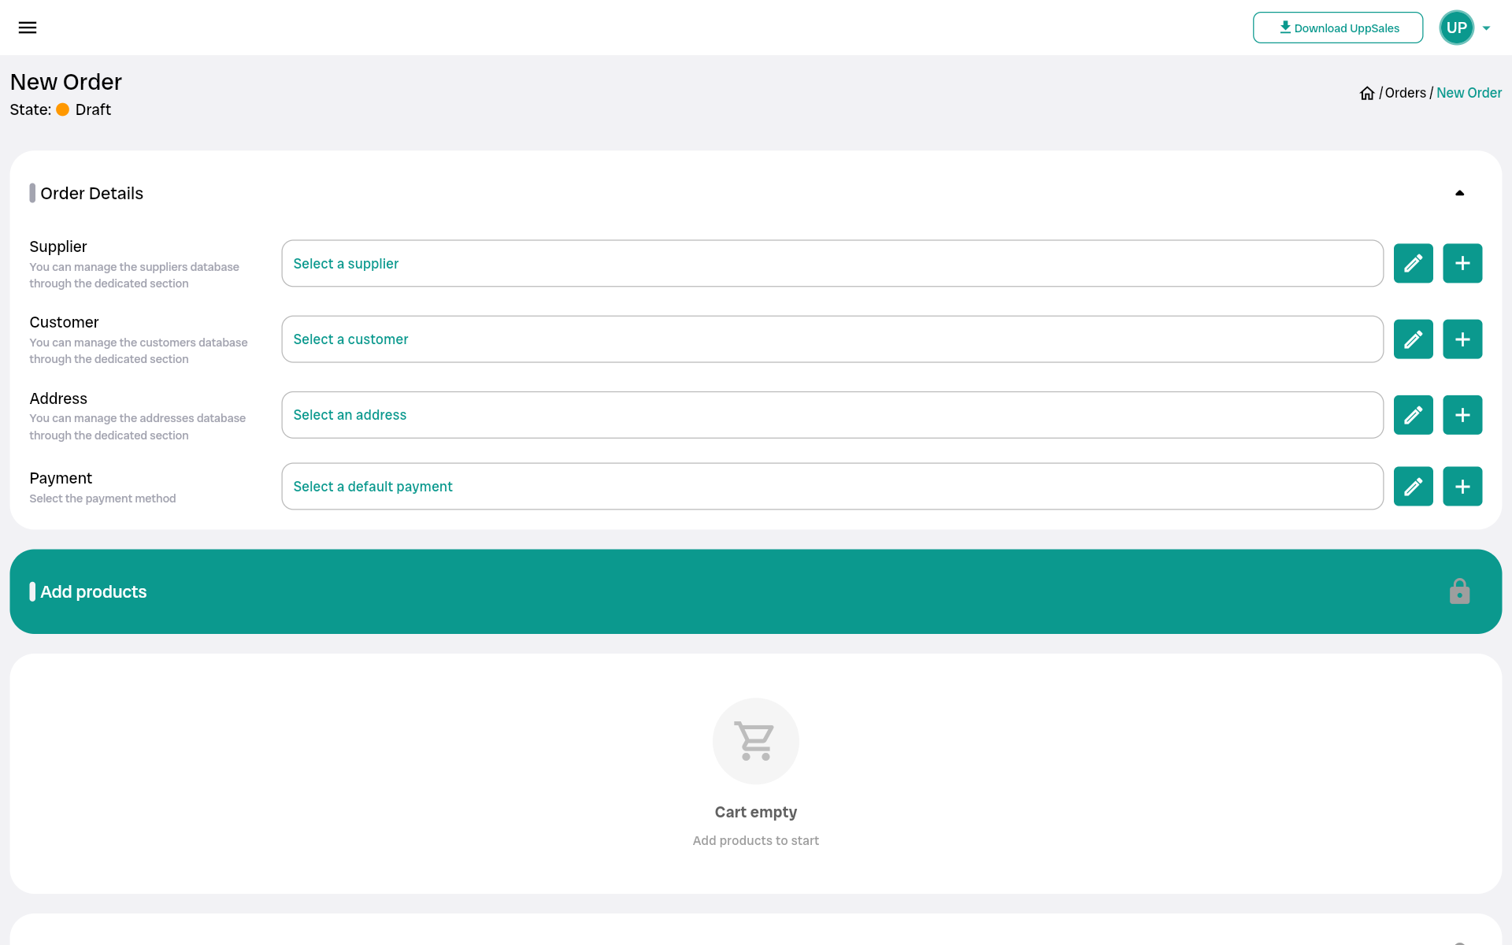1512x945 pixels.
Task: Click the edit payment pencil icon
Action: point(1413,487)
